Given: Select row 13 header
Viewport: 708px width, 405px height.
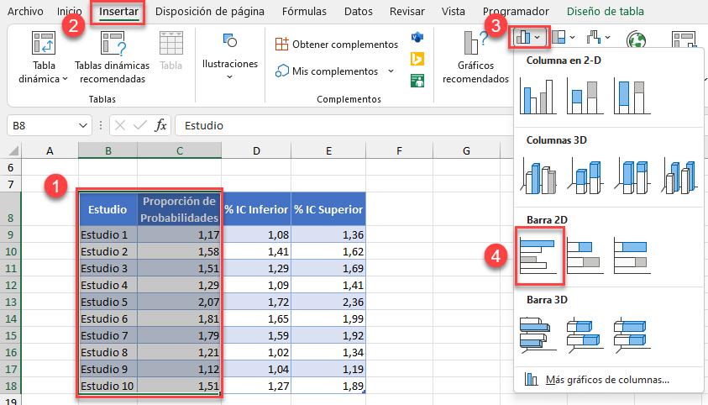Looking at the screenshot, I should (10, 302).
